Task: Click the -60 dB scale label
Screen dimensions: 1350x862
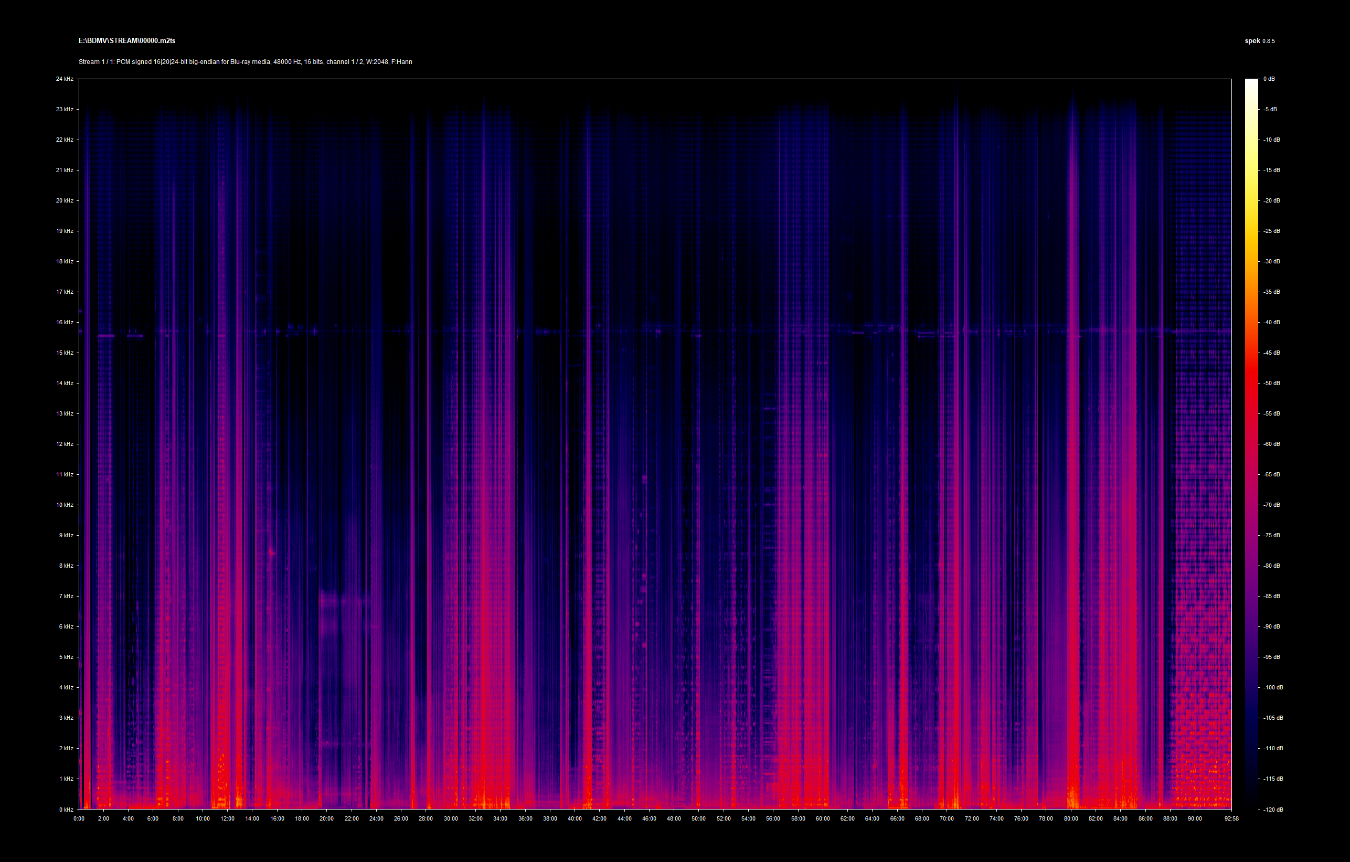Action: click(x=1271, y=444)
